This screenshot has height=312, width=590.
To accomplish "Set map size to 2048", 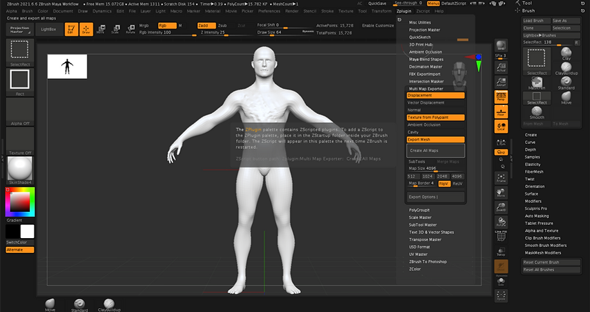I will (443, 176).
